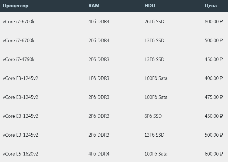The height and width of the screenshot is (162, 228).
Task: Click 500.00 ₽ in the E3-1245v2 row
Action: coord(214,135)
